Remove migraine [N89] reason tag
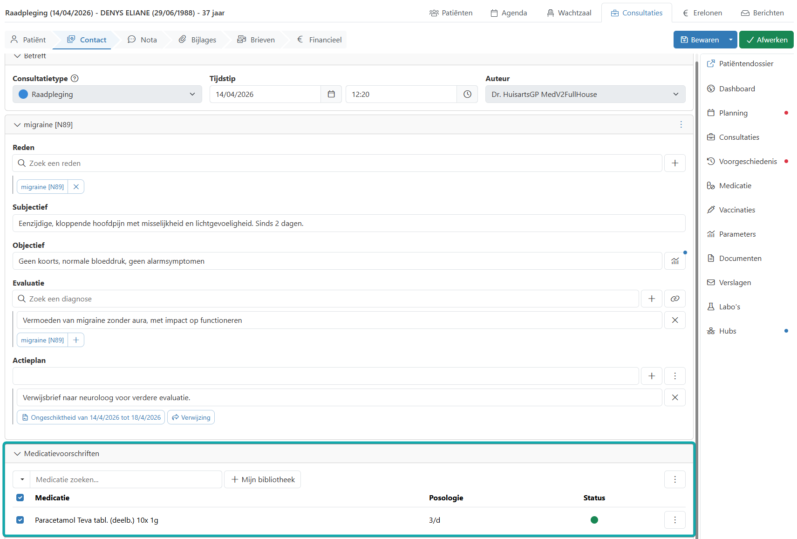 tap(76, 187)
